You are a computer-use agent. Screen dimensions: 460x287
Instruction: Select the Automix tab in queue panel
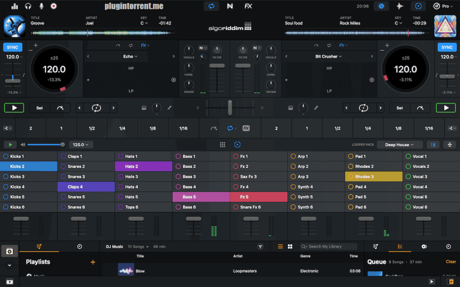(x=424, y=247)
